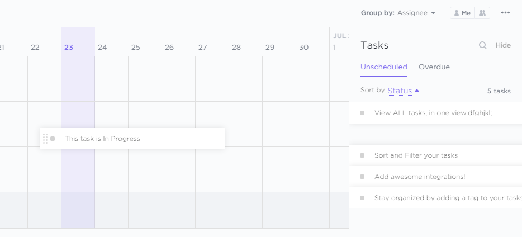Toggle the Me filter button
This screenshot has width=522, height=237.
pos(462,13)
